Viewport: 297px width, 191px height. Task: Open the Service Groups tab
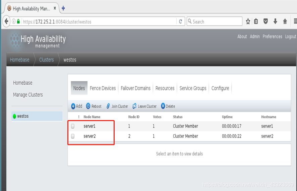pos(193,88)
